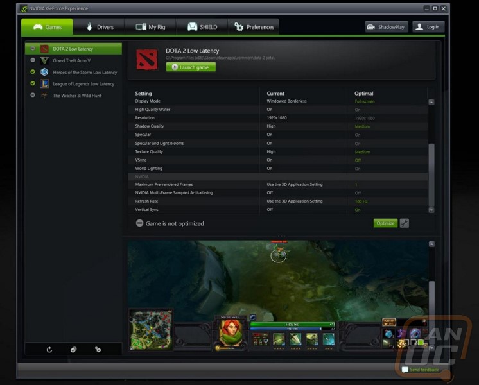
Task: Click the Vertical Sync setting row
Action: point(277,209)
